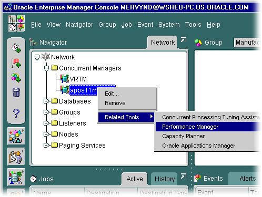Click the Paging Services folder icon
262x197 pixels.
pyautogui.click(x=55, y=145)
